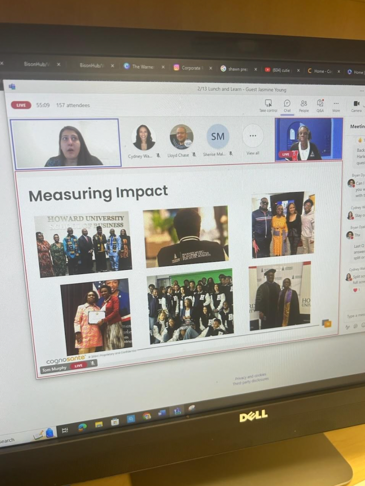This screenshot has height=486, width=365.
Task: Click the message input field in chat
Action: (x=356, y=316)
